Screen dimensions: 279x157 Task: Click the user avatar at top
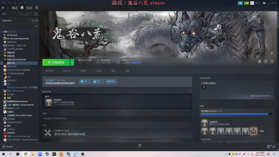coord(252,3)
